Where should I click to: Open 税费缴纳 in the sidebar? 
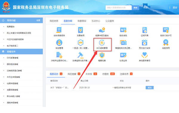[x=11, y=27]
